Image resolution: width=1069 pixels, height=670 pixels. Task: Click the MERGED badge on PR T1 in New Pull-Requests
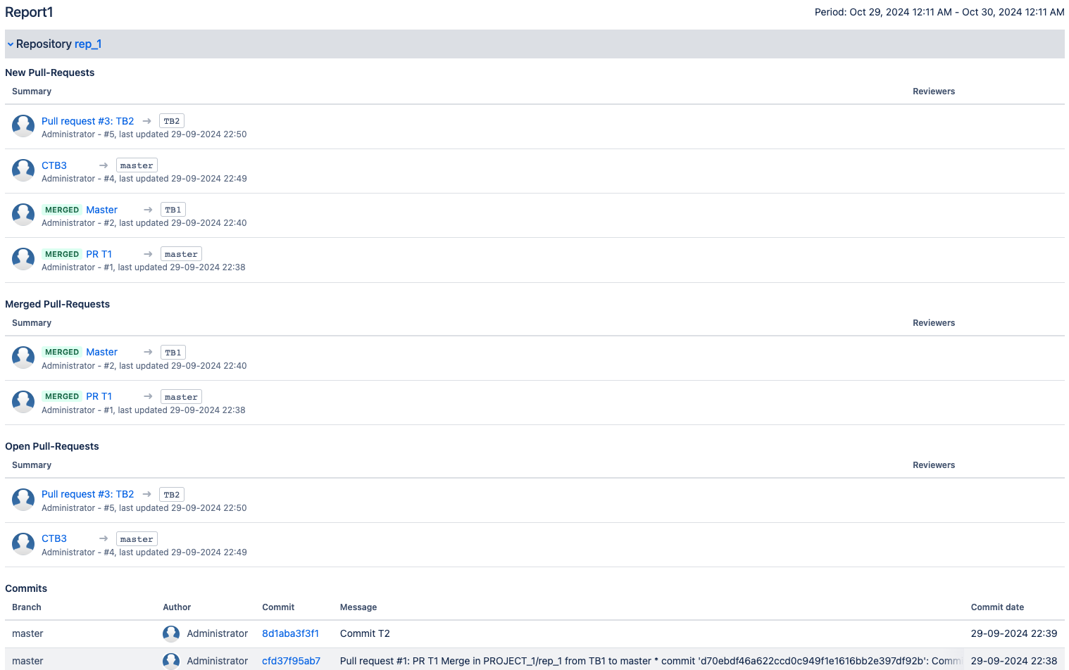(x=62, y=254)
